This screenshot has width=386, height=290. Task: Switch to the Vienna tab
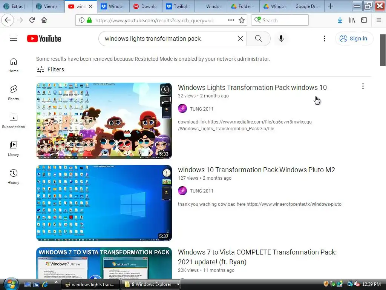[48, 6]
